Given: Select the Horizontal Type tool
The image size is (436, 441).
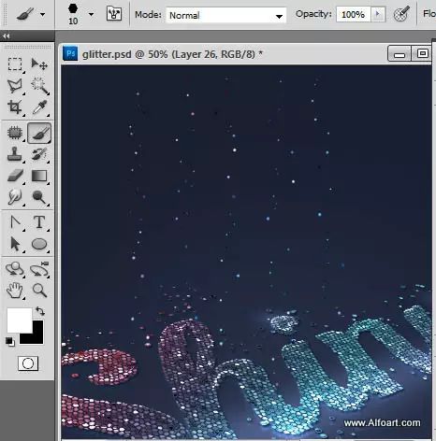Looking at the screenshot, I should coord(39,222).
